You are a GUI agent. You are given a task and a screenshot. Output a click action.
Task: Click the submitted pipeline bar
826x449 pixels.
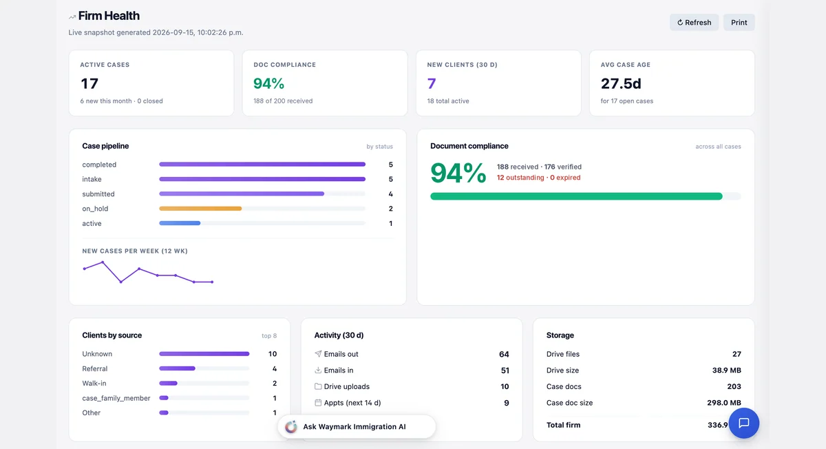click(x=242, y=194)
